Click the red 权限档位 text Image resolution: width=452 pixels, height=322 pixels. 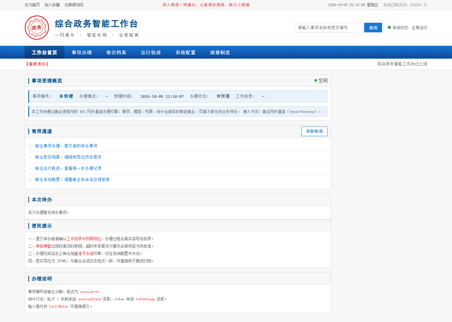tap(93, 239)
